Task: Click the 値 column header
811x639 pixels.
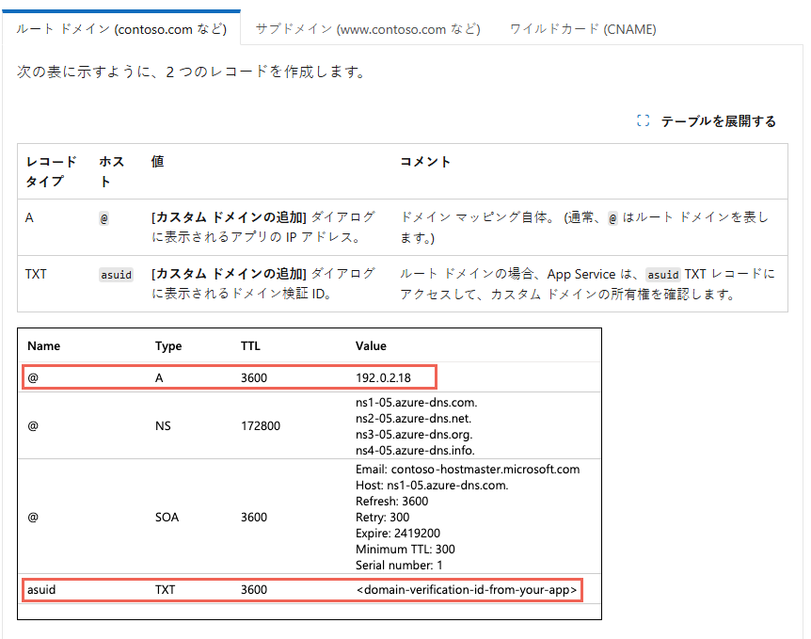Action: (x=157, y=162)
